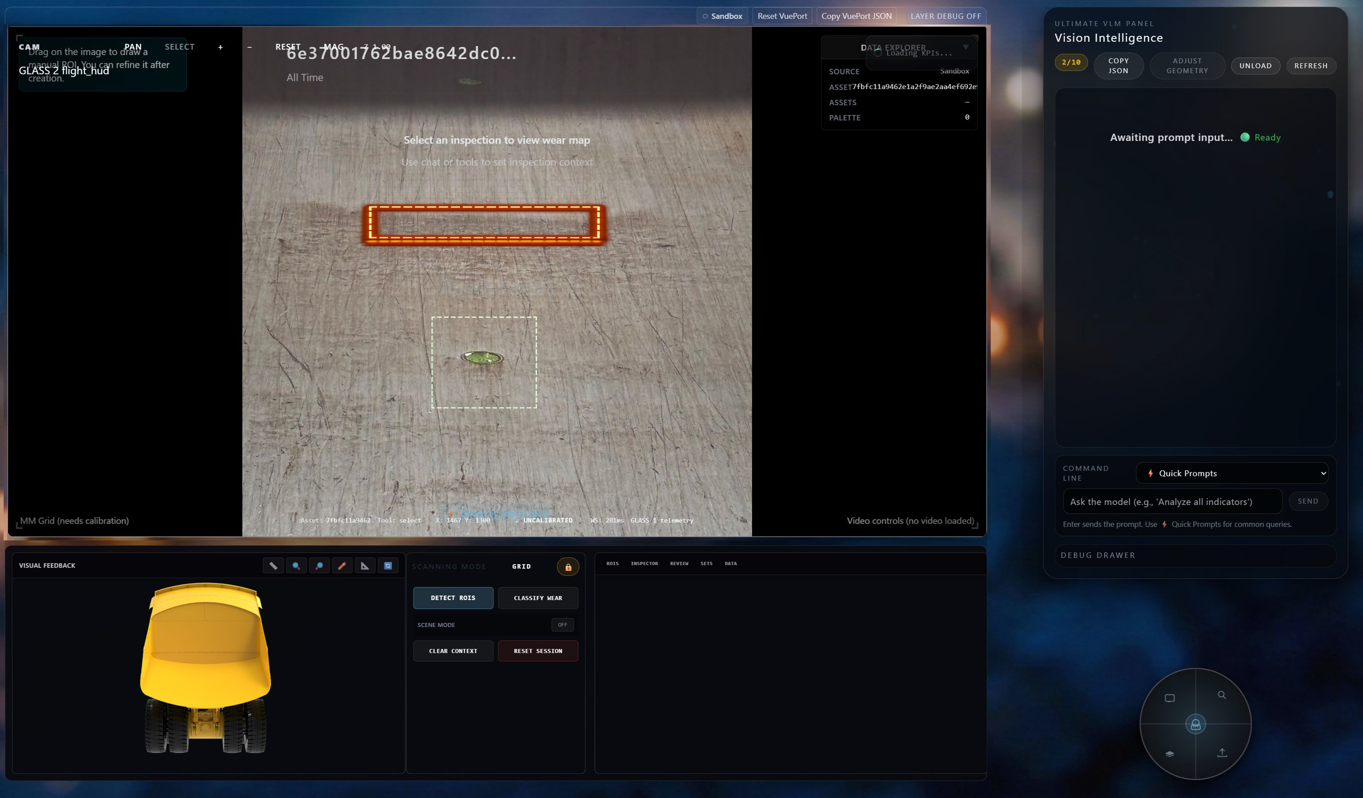
Task: Click the refresh icon in Visual Feedback toolbar
Action: coord(388,565)
